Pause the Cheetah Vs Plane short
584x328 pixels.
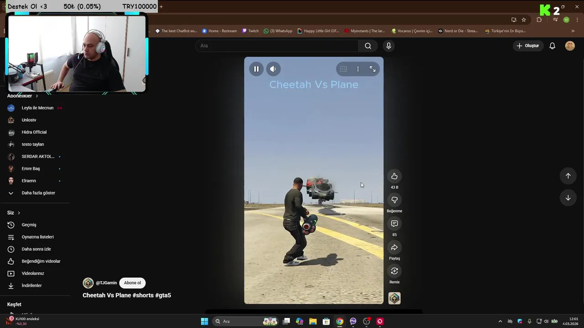256,69
